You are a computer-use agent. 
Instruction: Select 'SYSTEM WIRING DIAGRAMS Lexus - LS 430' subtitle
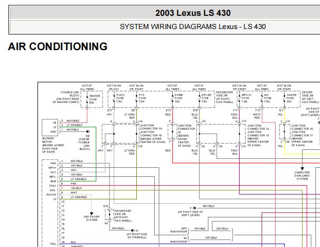point(193,26)
